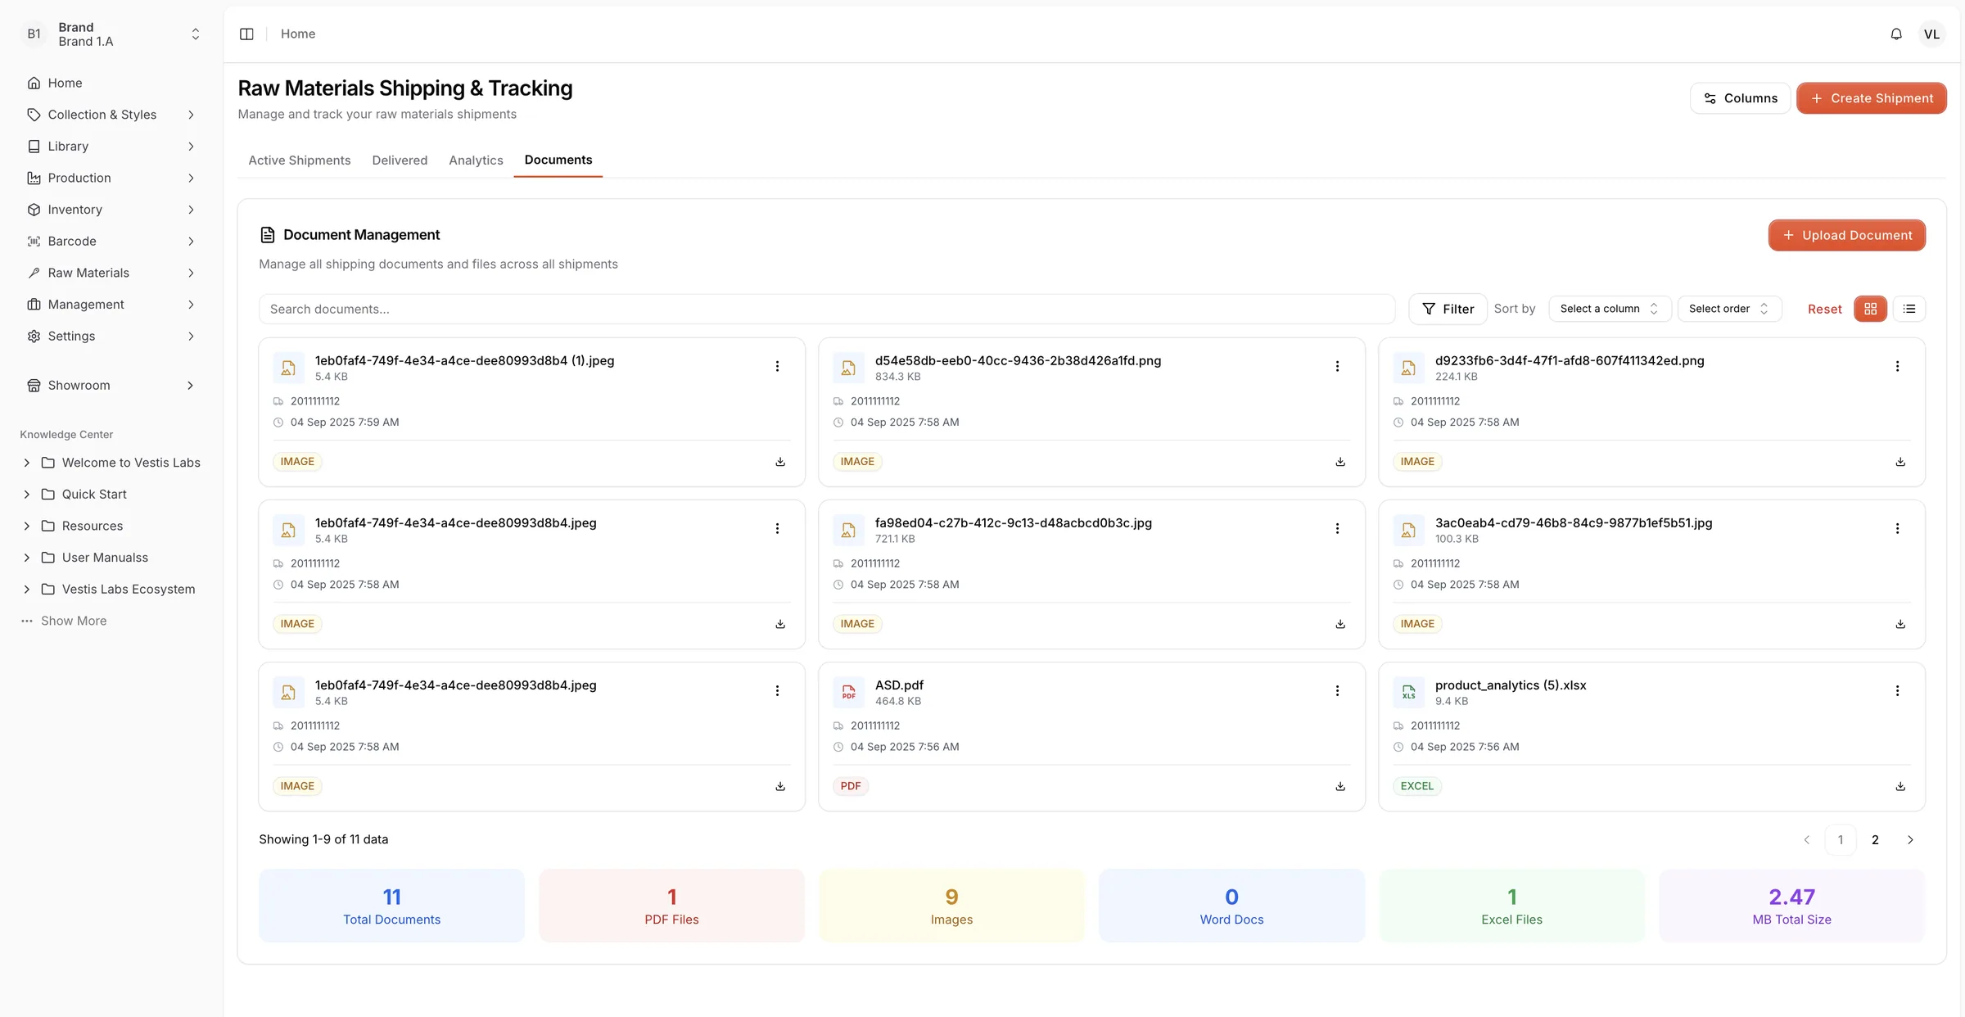Go to next page arrow
The image size is (1965, 1017).
[x=1910, y=839]
